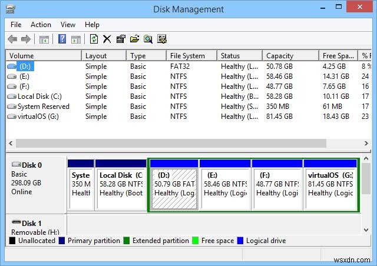The width and height of the screenshot is (377, 266).
Task: Show or hide console tree icon
Action: click(44, 39)
